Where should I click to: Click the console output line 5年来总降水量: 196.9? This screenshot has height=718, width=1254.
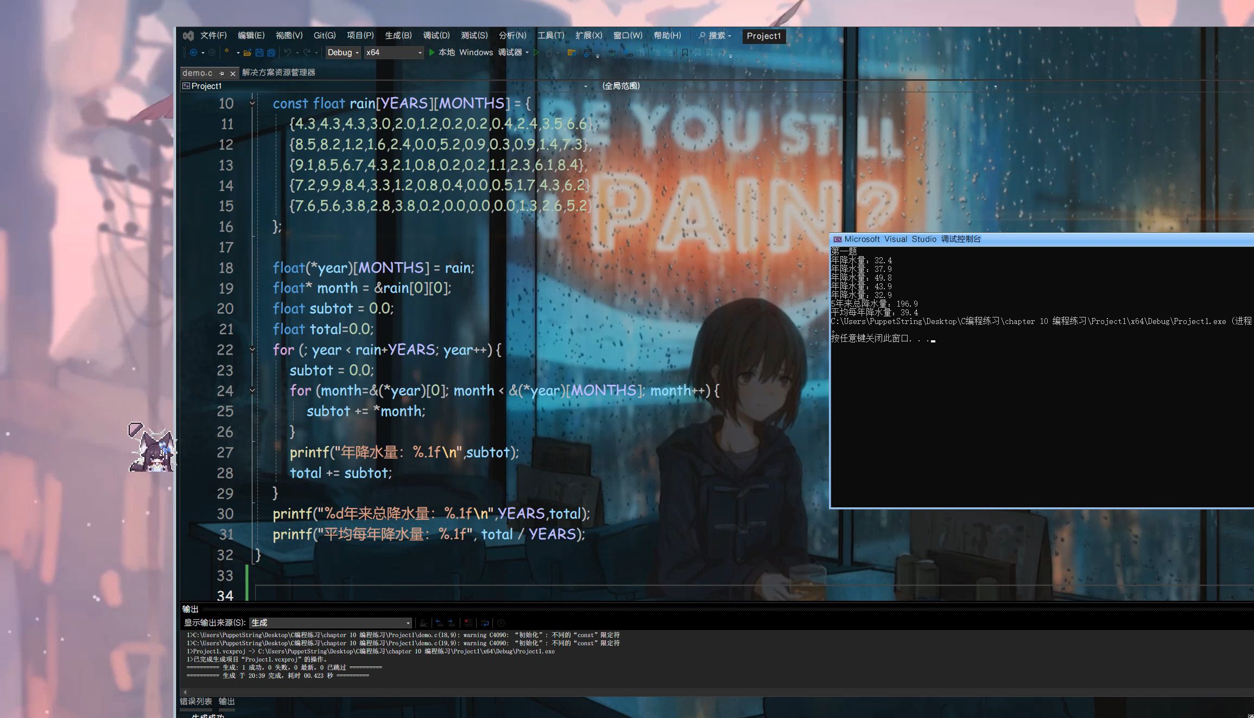tap(874, 304)
